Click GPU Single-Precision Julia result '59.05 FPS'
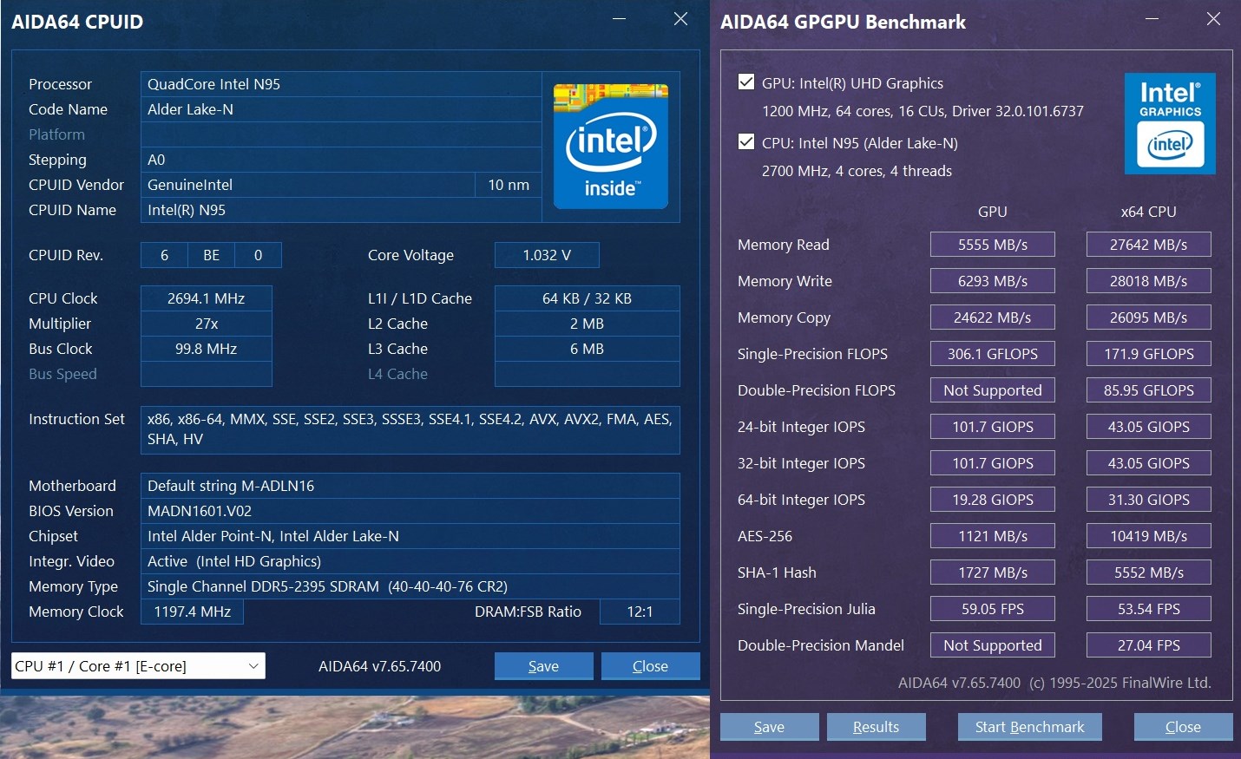1241x759 pixels. 993,609
